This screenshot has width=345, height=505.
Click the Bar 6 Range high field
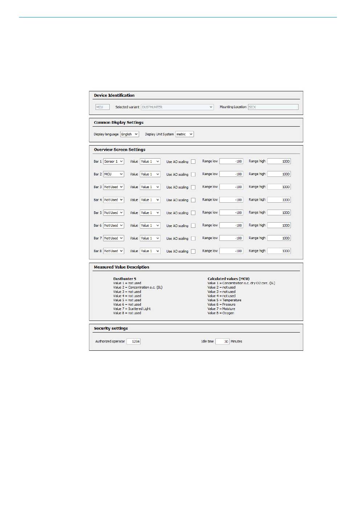click(279, 226)
